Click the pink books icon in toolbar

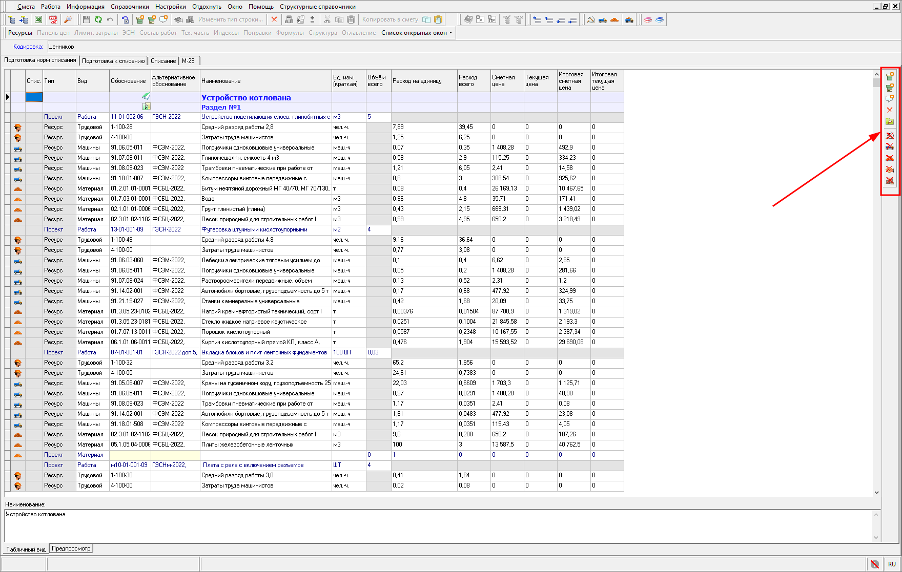coord(648,20)
